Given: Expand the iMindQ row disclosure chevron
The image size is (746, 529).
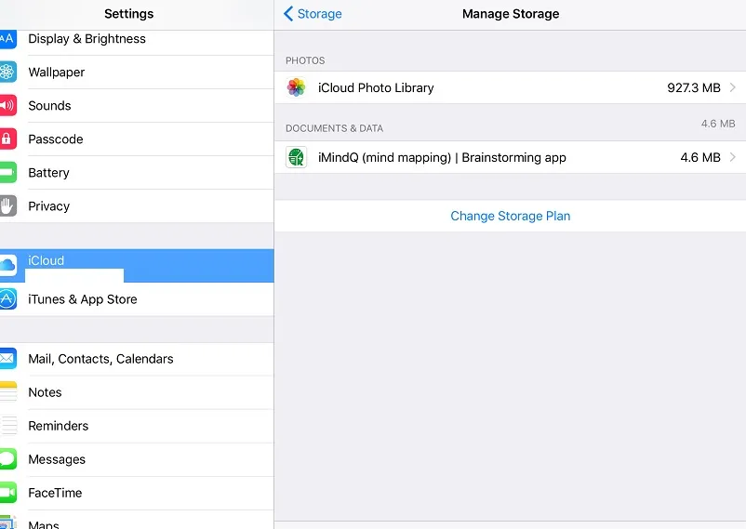Looking at the screenshot, I should point(733,157).
